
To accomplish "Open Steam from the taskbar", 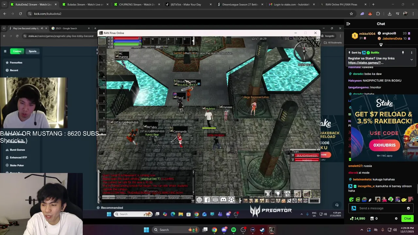I will tap(262, 230).
